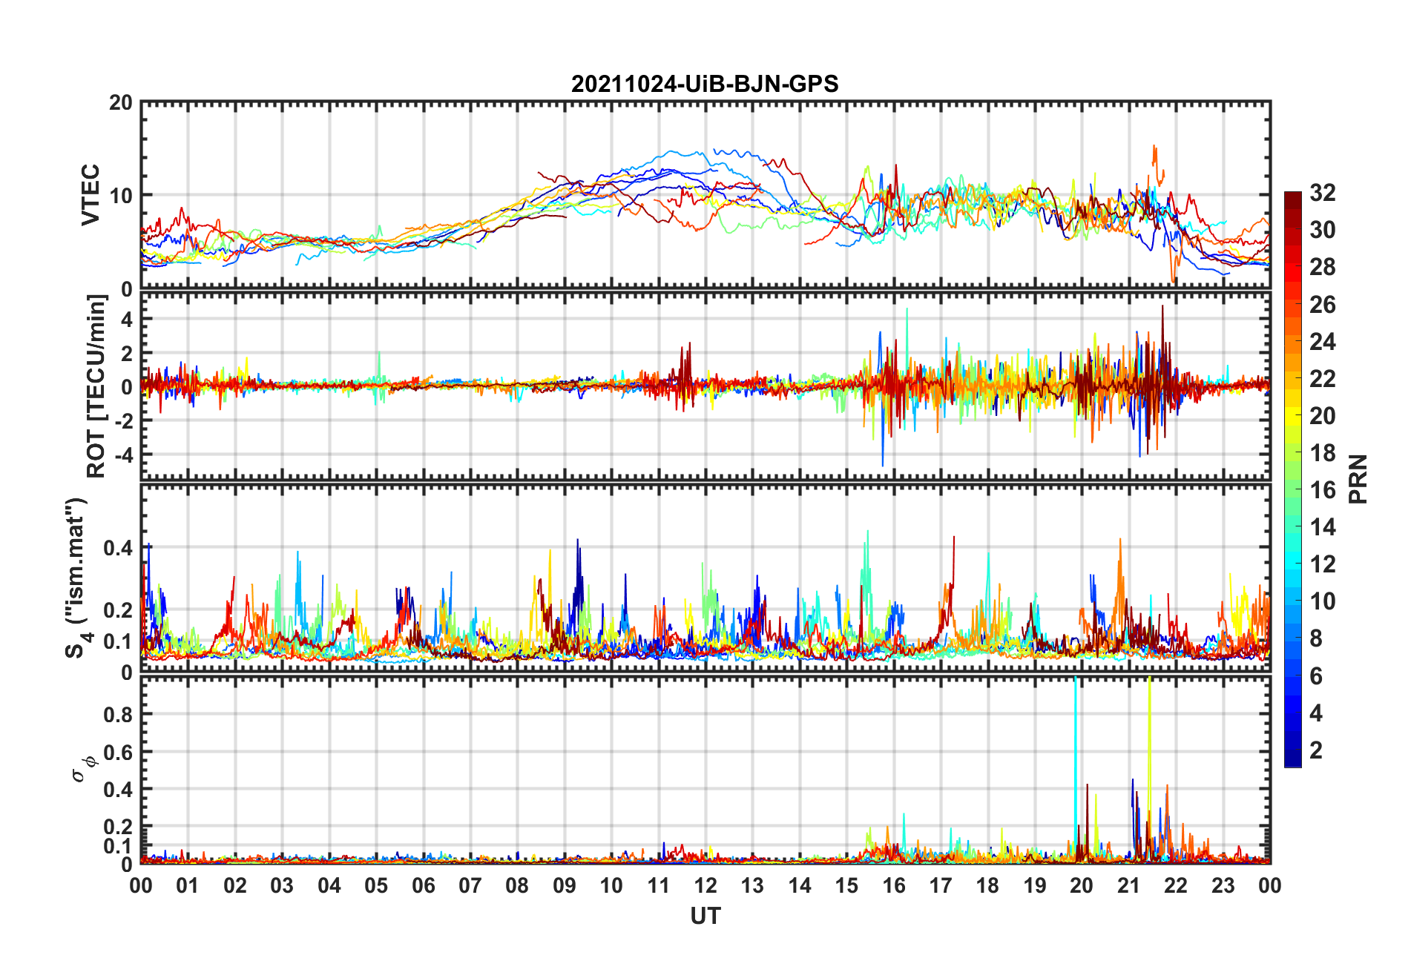This screenshot has width=1411, height=958.
Task: Click the S4 axis tick 0.4
Action: pyautogui.click(x=118, y=549)
